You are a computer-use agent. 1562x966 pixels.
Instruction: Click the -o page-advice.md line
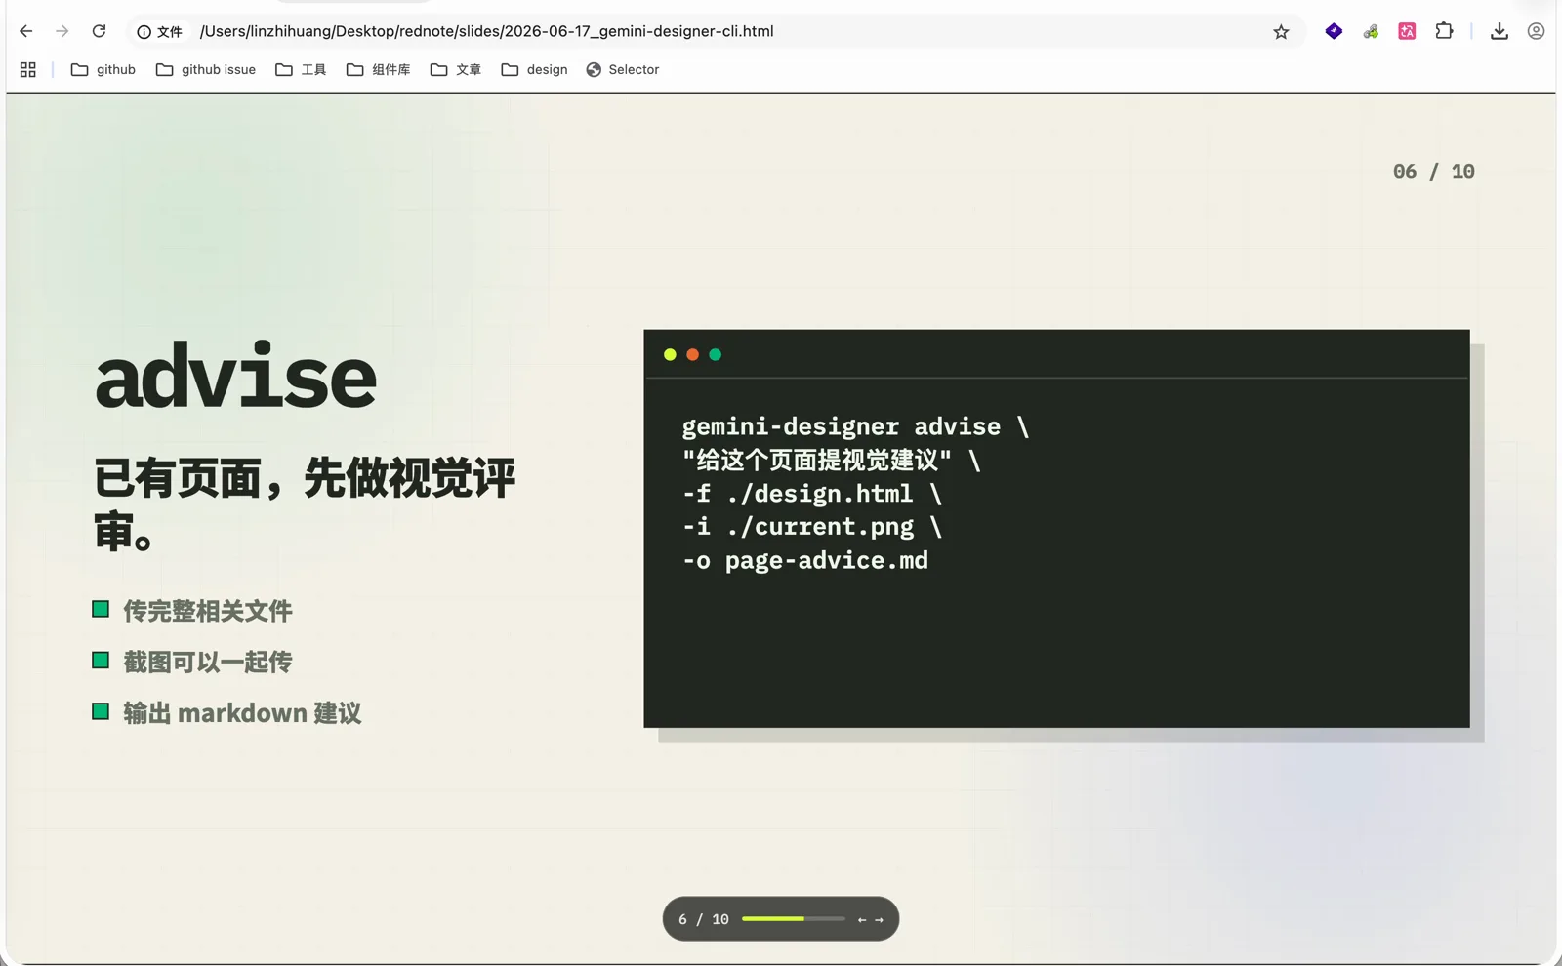(x=805, y=561)
